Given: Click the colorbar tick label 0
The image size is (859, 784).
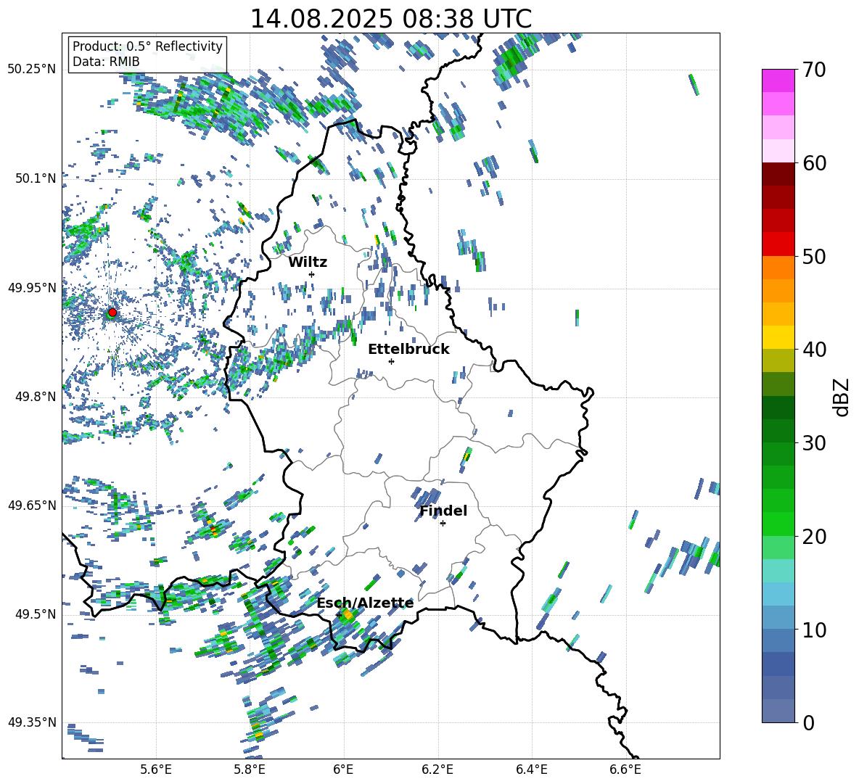Looking at the screenshot, I should (808, 722).
